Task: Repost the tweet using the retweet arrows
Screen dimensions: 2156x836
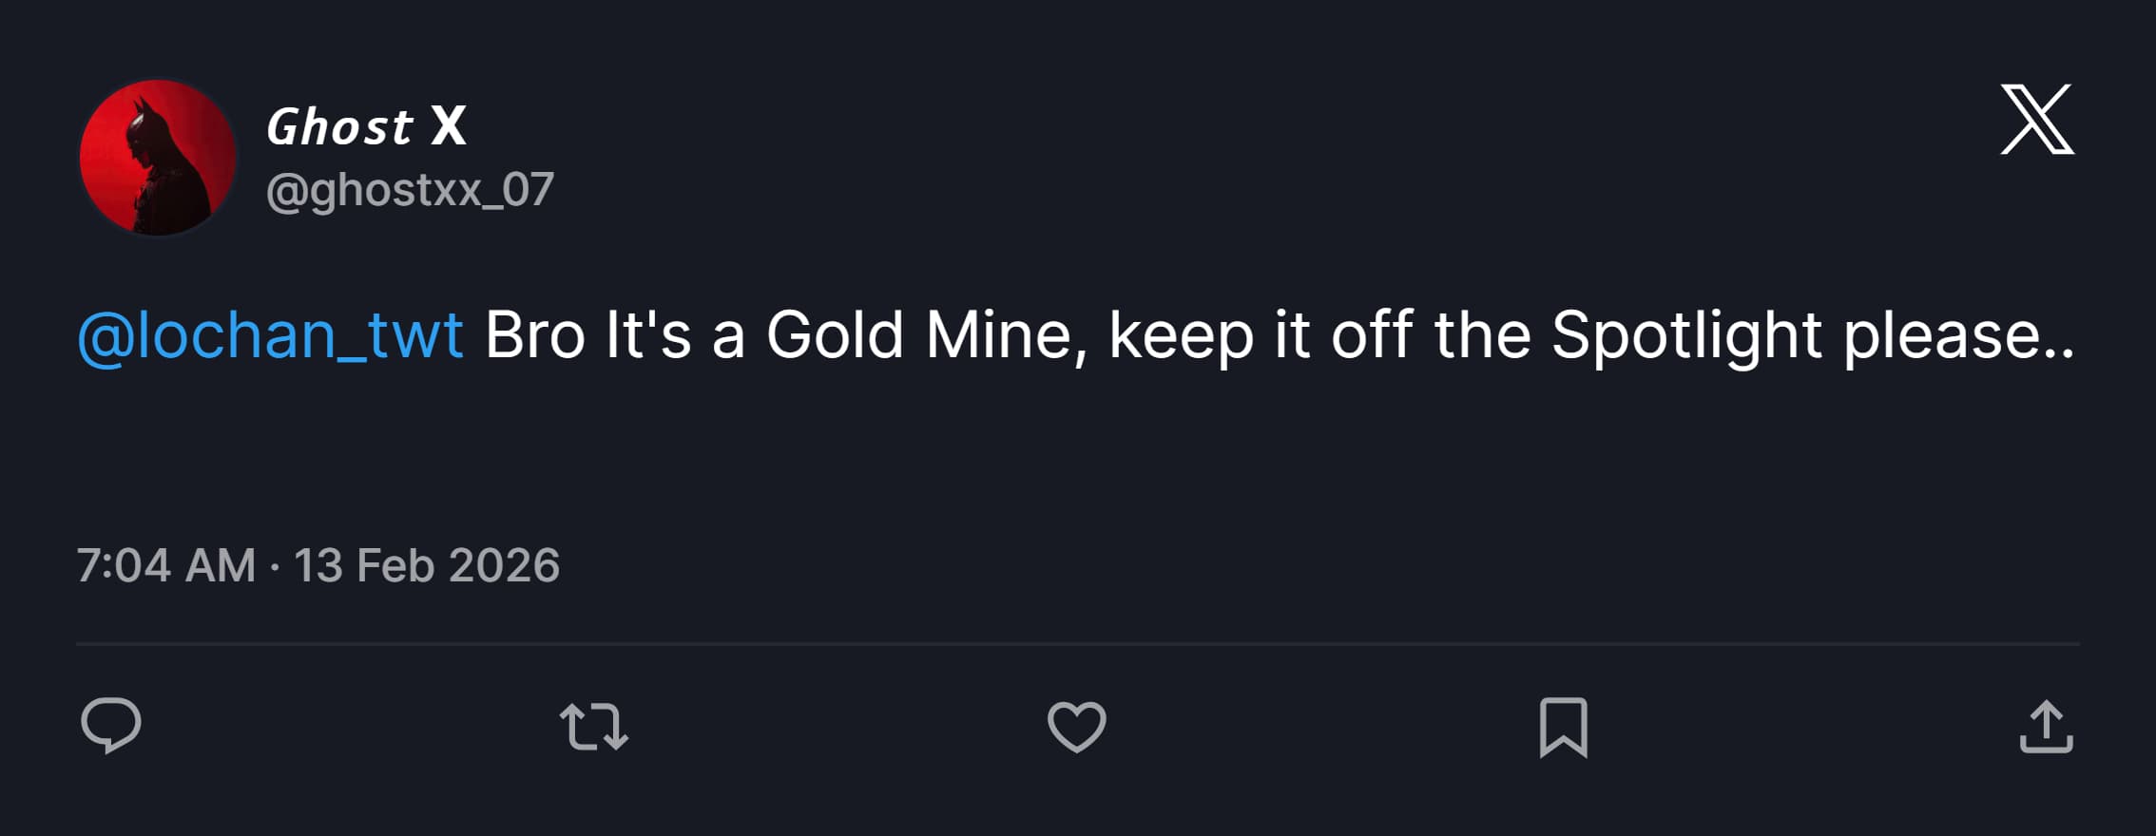Action: tap(594, 727)
